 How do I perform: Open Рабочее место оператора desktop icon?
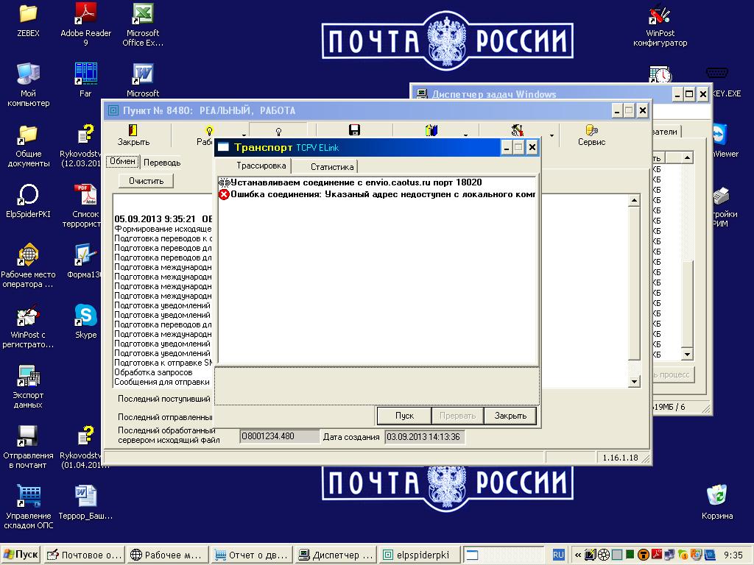(28, 255)
